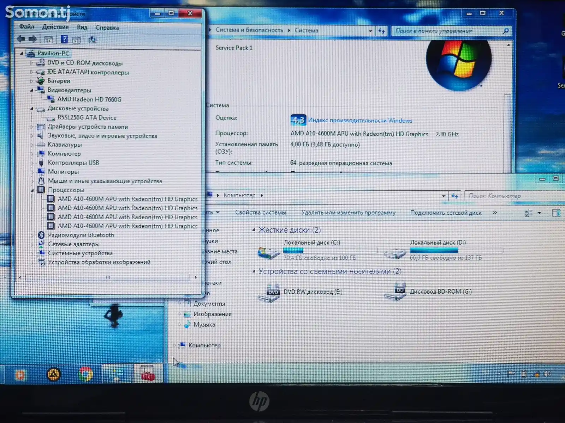This screenshot has width=565, height=423.
Task: Open Индекс производительности Windows link
Action: click(x=360, y=121)
